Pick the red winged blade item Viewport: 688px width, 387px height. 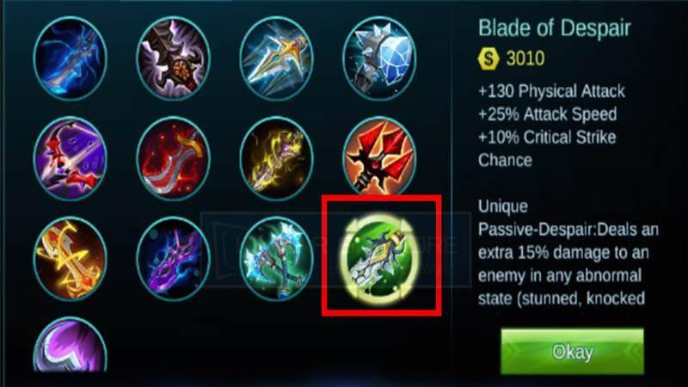tap(379, 158)
